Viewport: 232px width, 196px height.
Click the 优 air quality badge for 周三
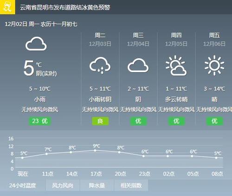[138, 121]
